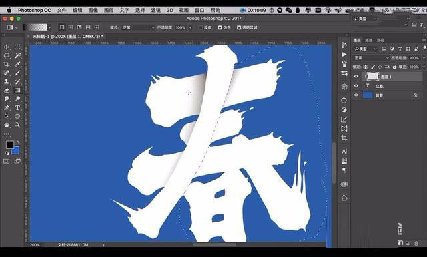Click the foreground color swatch

10,145
